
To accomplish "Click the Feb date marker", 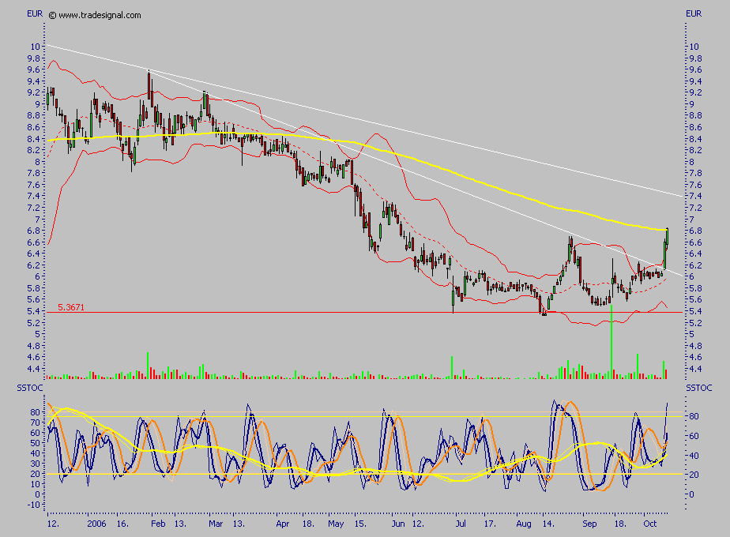I will coord(158,523).
